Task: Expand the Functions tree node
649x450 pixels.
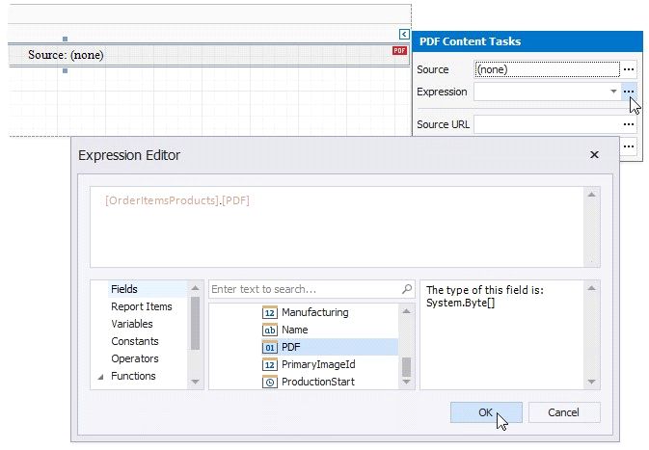Action: (x=100, y=377)
